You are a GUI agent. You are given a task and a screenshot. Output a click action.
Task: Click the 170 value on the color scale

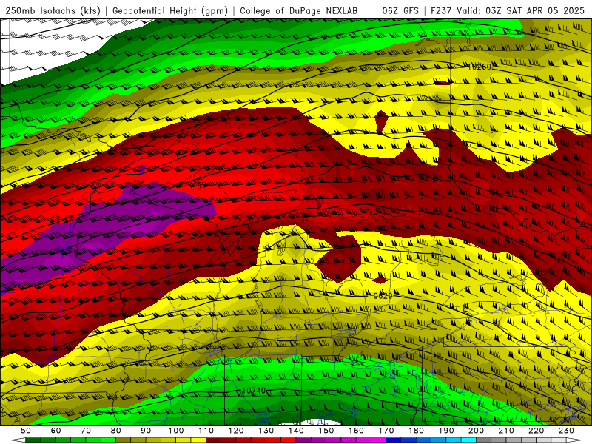point(386,431)
